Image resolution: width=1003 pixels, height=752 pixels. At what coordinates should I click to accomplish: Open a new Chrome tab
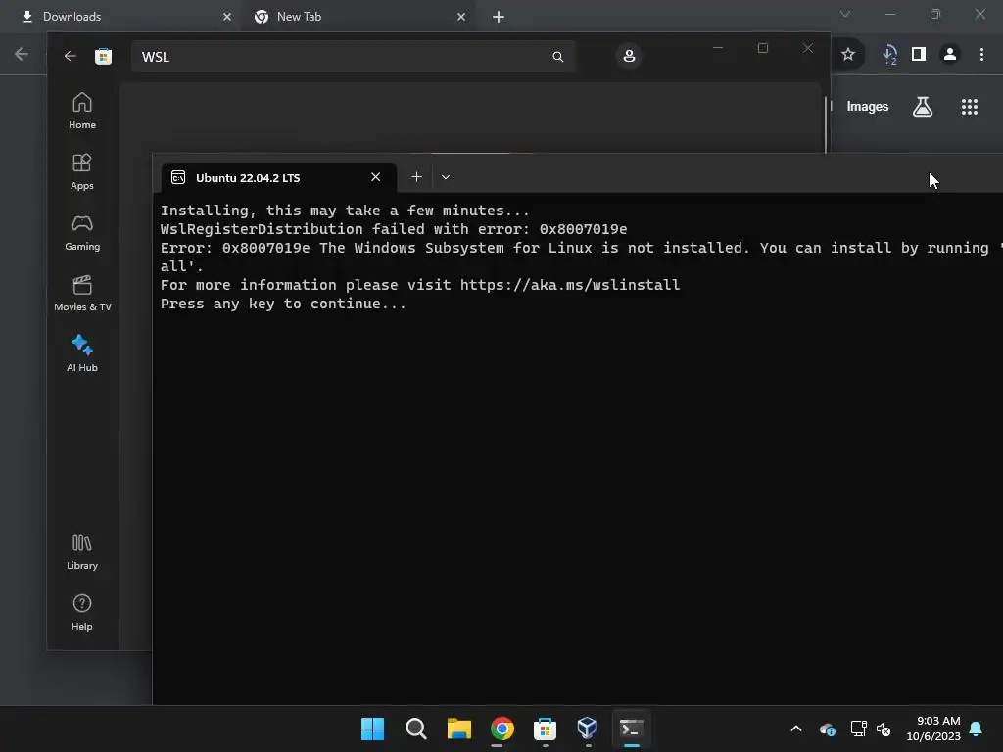(499, 17)
